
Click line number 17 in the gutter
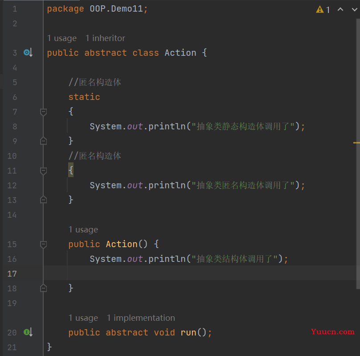[12, 274]
